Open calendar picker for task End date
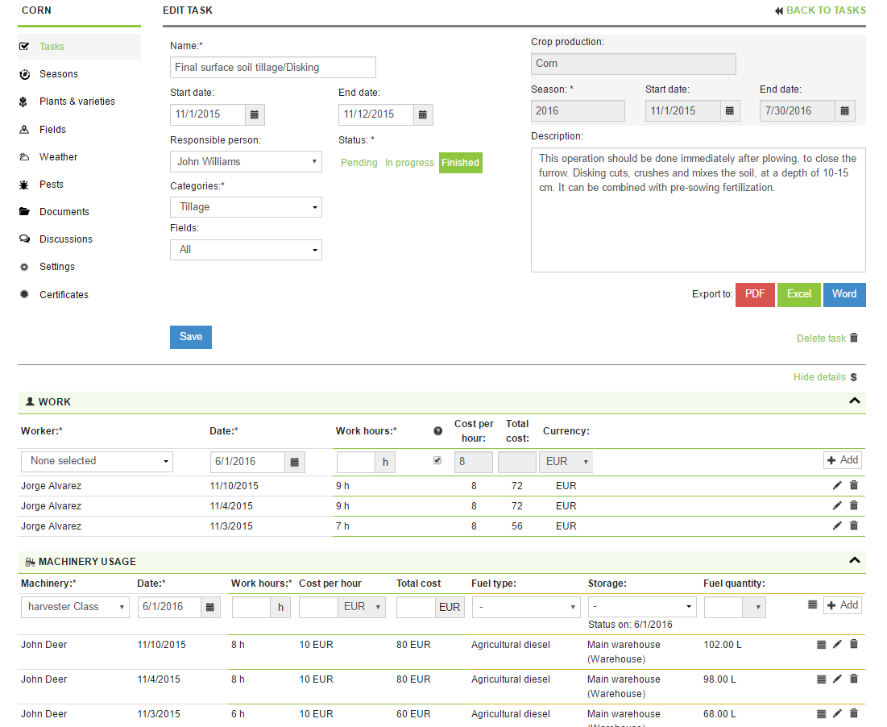The height and width of the screenshot is (727, 887). point(423,114)
